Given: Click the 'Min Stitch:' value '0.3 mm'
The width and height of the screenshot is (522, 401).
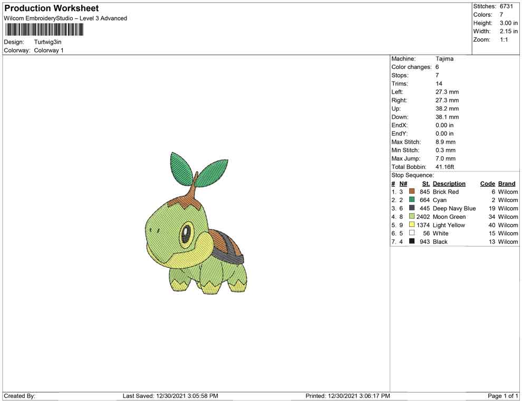Looking at the screenshot, I should (446, 150).
